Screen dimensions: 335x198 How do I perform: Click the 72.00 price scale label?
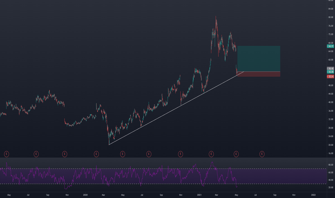(x=331, y=34)
